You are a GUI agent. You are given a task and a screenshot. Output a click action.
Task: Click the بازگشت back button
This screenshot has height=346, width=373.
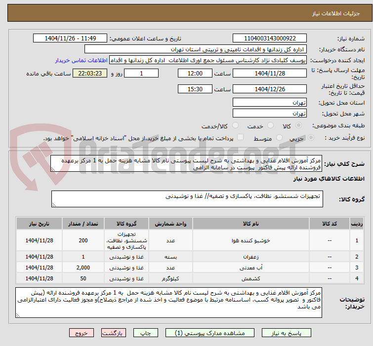(x=114, y=333)
